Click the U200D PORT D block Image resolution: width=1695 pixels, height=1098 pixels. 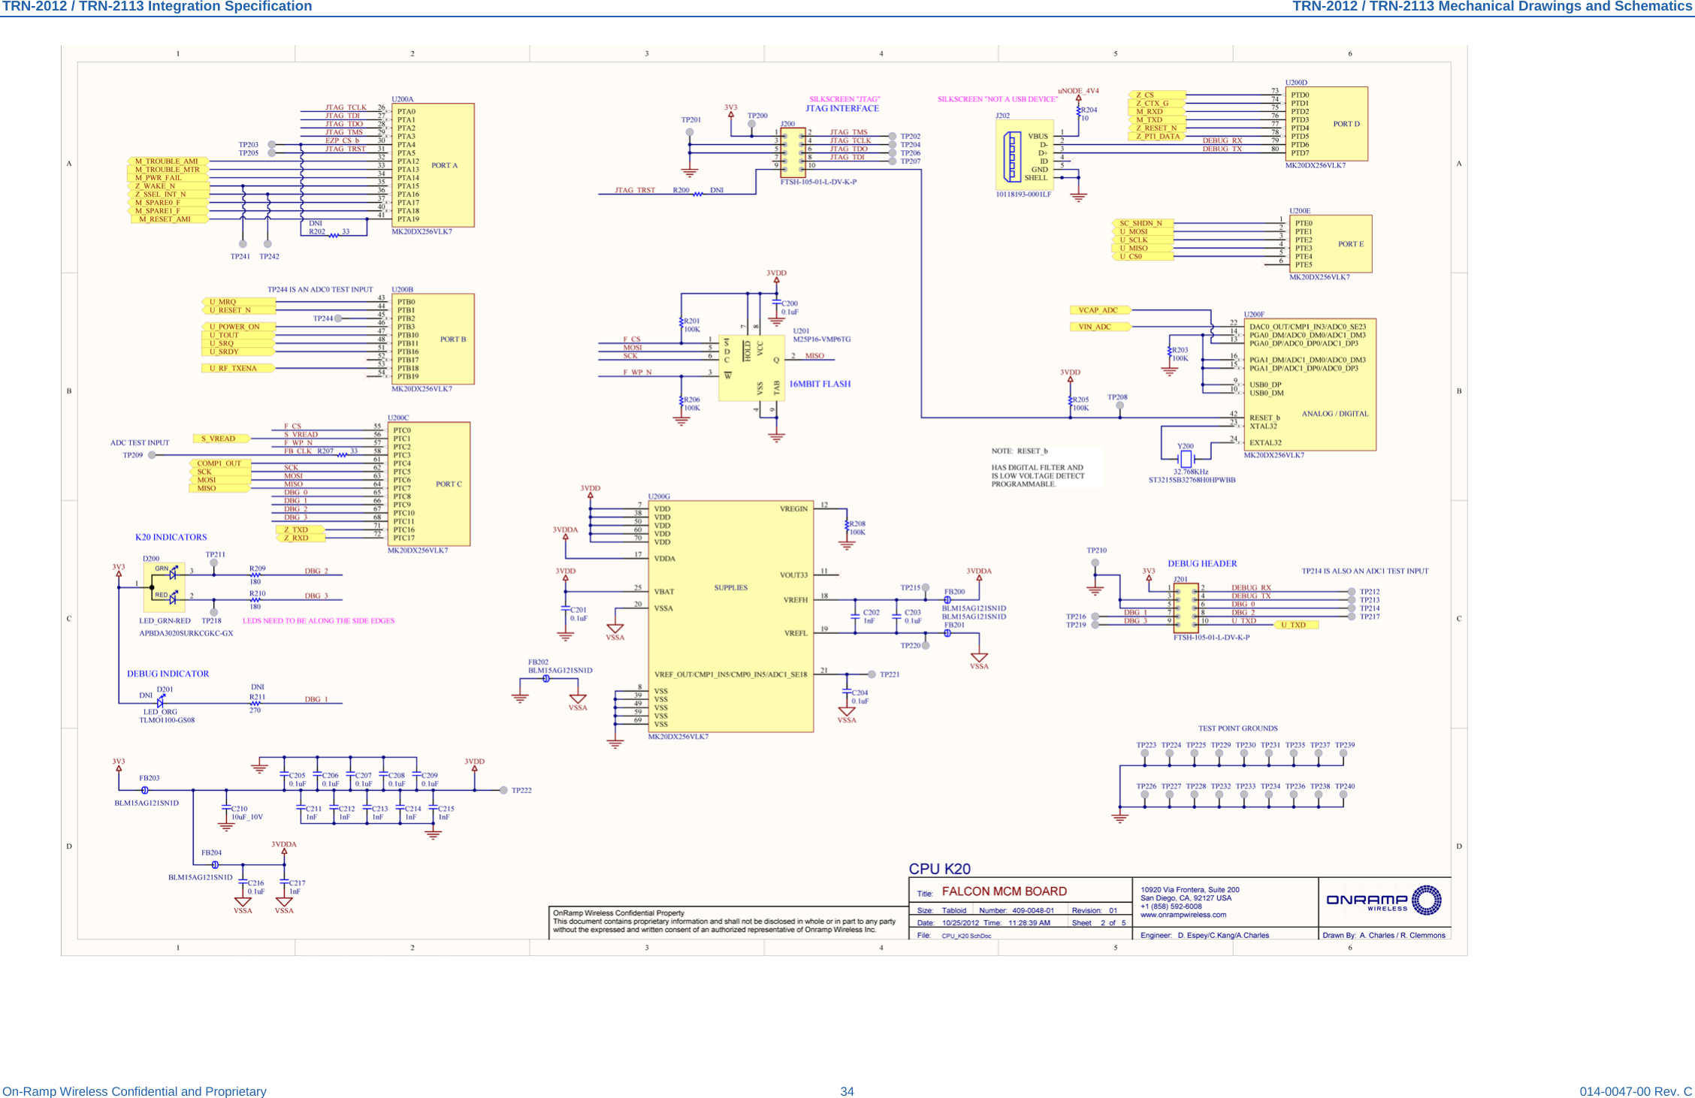tap(1326, 124)
